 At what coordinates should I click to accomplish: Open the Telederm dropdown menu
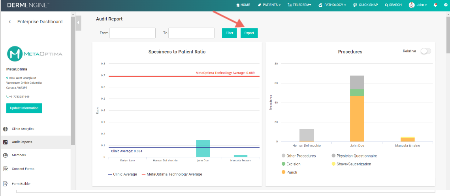point(299,5)
